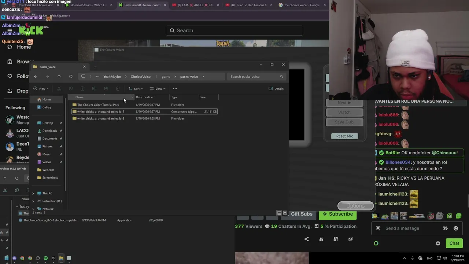
Task: Click the Send a message chat field
Action: point(417,228)
